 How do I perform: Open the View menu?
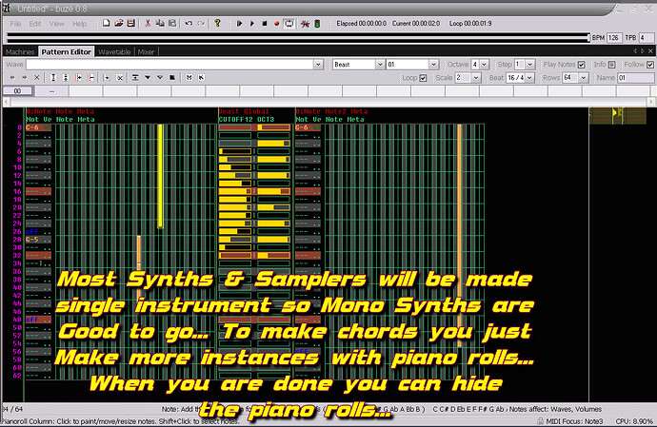click(x=56, y=22)
